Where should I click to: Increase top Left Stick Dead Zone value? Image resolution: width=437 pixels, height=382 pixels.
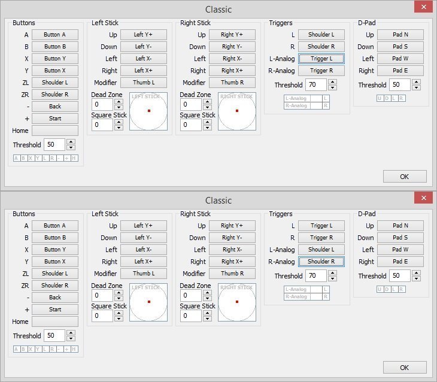[x=119, y=102]
